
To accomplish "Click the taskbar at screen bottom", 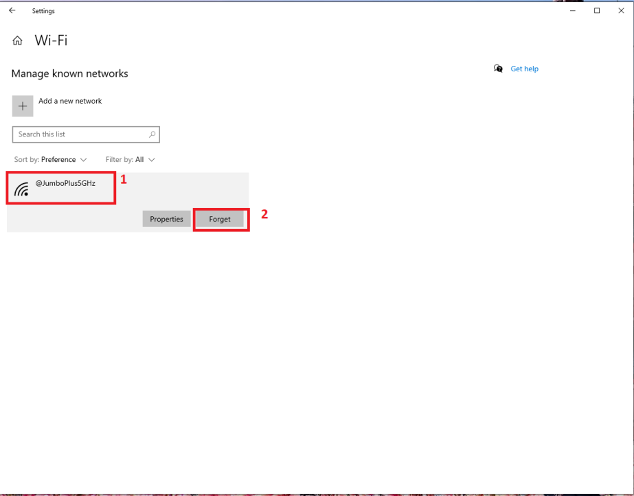I will click(x=317, y=492).
